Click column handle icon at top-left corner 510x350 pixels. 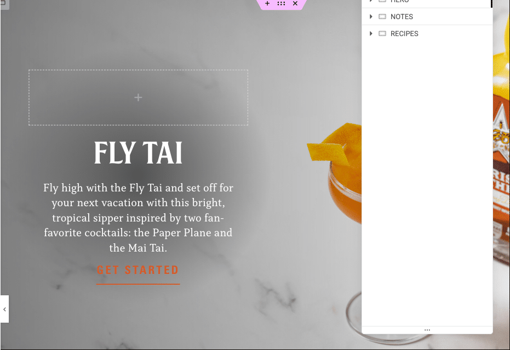(4, 3)
